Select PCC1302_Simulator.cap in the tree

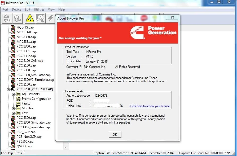tap(33, 127)
